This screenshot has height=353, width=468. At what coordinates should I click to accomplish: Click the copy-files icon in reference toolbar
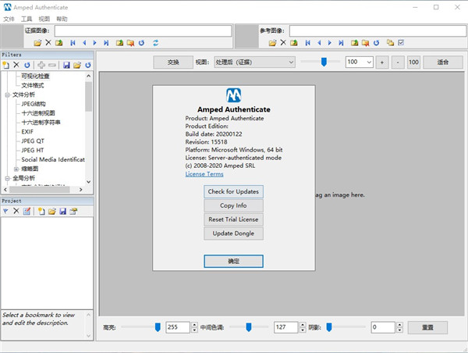(x=390, y=42)
